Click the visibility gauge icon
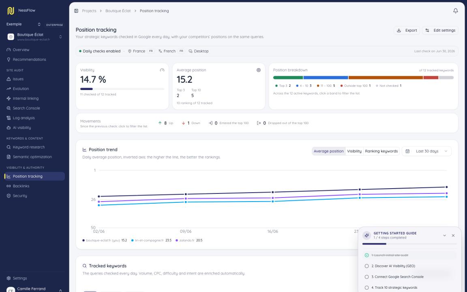 [162, 70]
